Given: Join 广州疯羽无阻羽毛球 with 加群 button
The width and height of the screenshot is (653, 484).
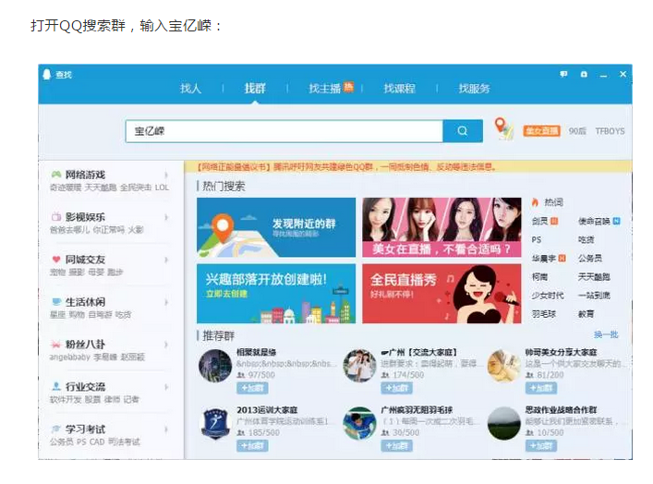Looking at the screenshot, I should (x=396, y=446).
